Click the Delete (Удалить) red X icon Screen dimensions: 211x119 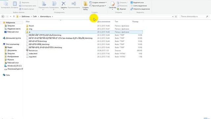point(64,4)
